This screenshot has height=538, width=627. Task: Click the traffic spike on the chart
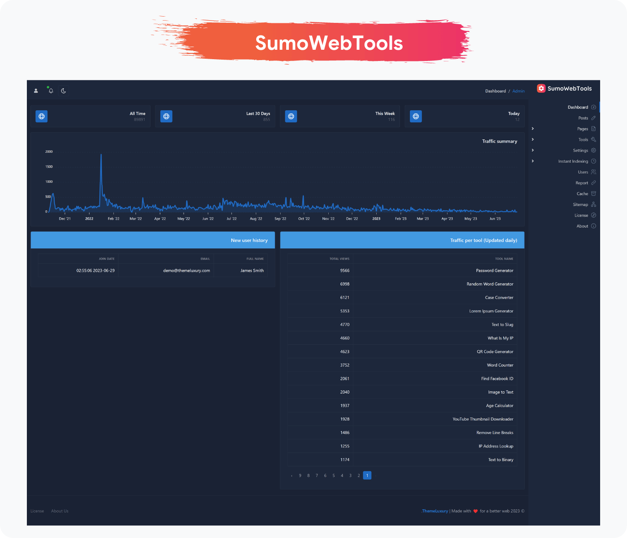pyautogui.click(x=101, y=155)
